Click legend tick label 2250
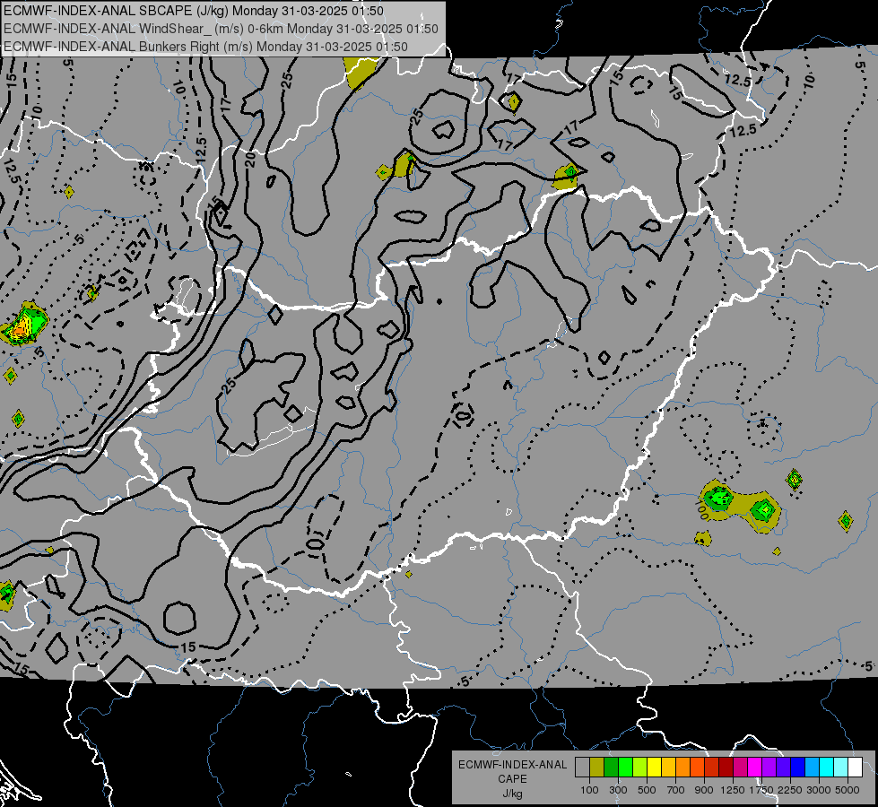Viewport: 878px width, 807px height. pos(790,790)
